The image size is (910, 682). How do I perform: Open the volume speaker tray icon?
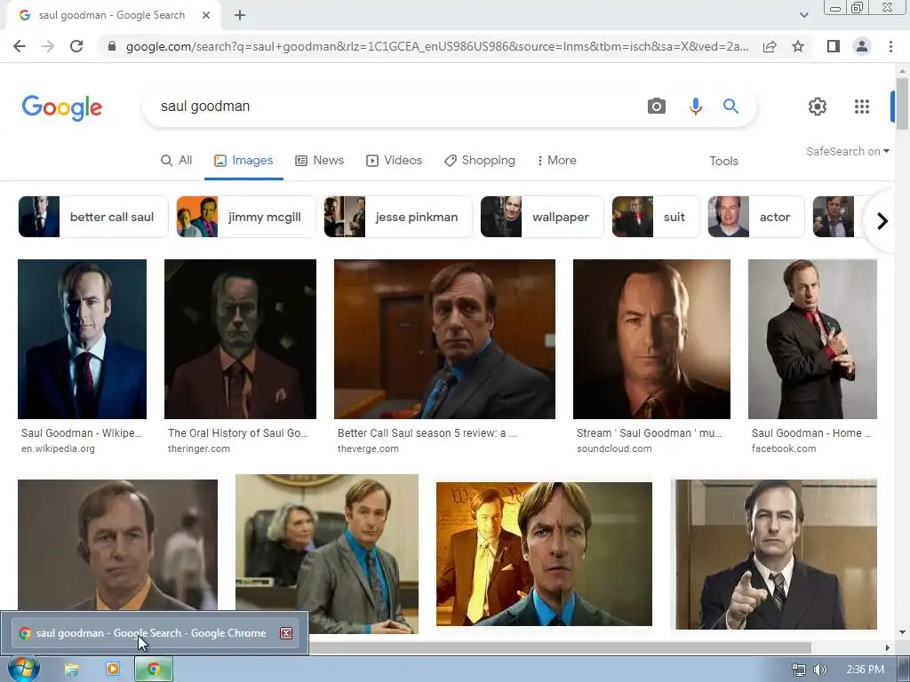(x=819, y=670)
